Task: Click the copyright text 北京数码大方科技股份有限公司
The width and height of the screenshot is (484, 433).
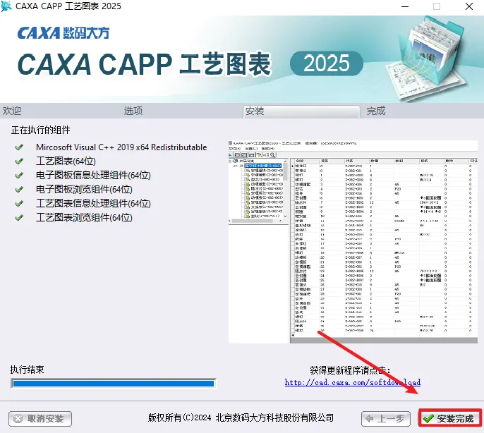Action: point(274,418)
